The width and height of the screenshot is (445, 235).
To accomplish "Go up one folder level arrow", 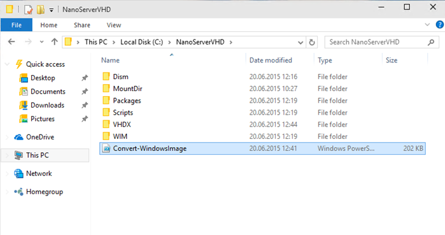I will click(55, 42).
